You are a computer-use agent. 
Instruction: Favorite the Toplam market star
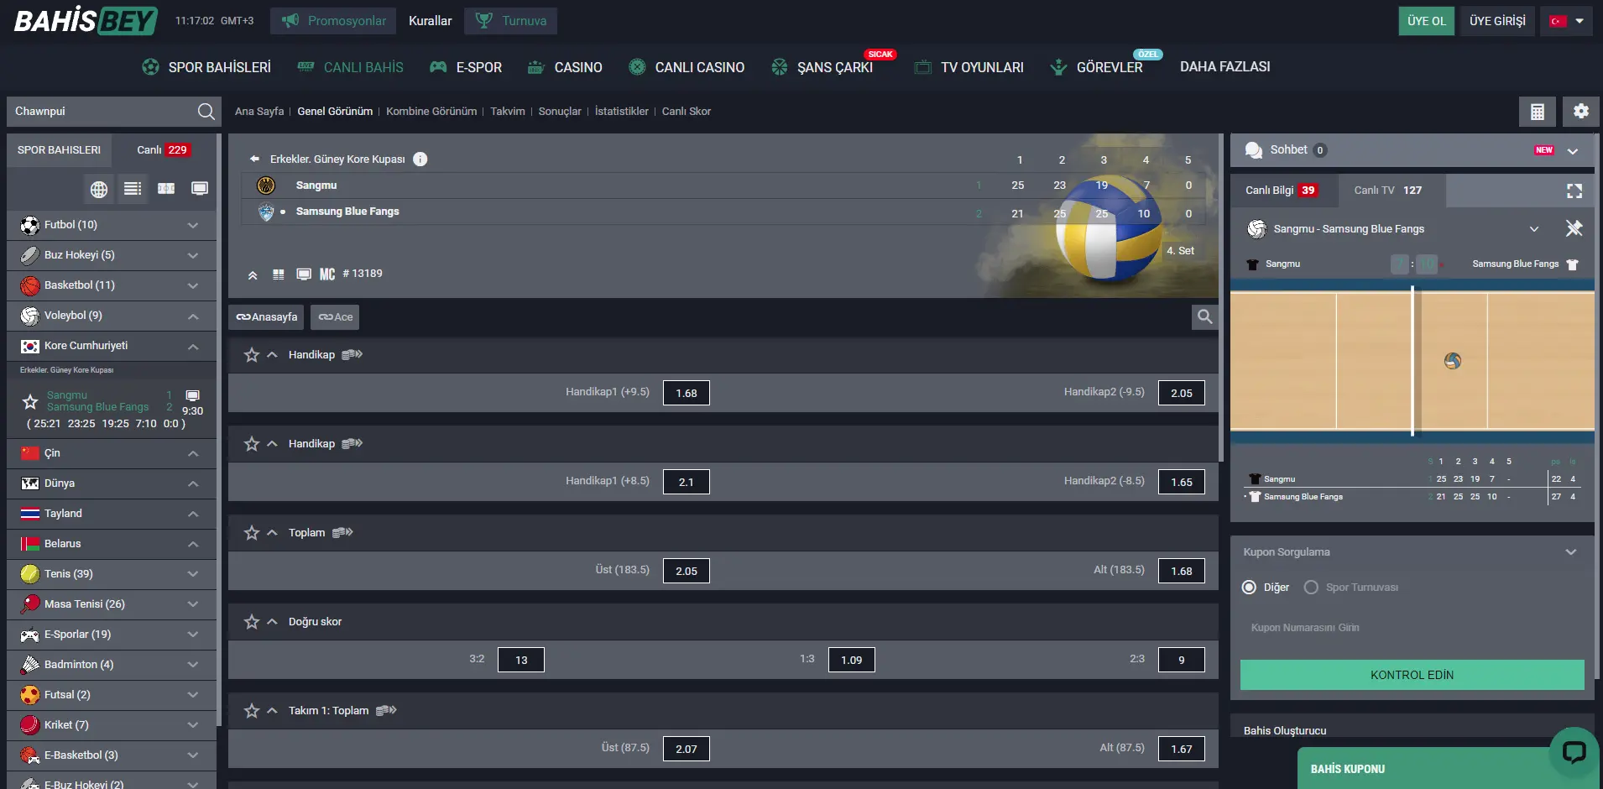pos(252,533)
